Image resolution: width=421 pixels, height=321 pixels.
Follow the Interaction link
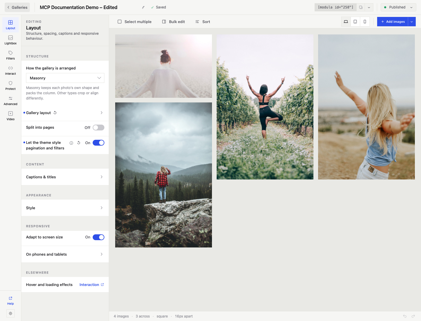pos(92,285)
